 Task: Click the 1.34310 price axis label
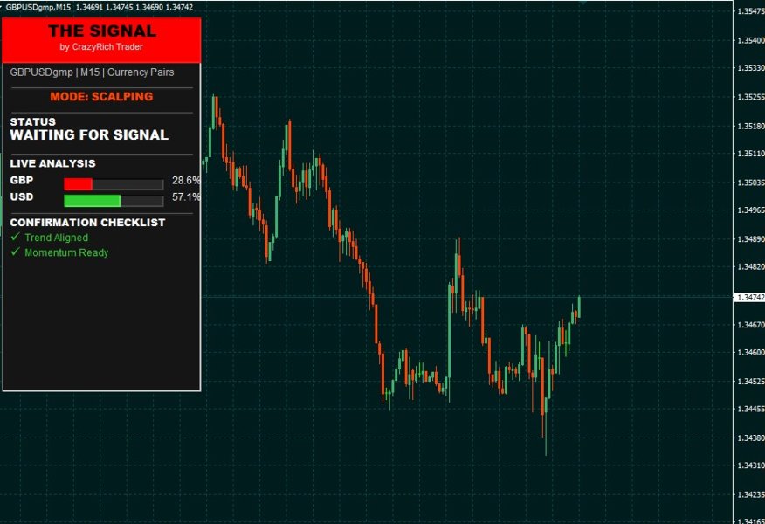pyautogui.click(x=751, y=465)
